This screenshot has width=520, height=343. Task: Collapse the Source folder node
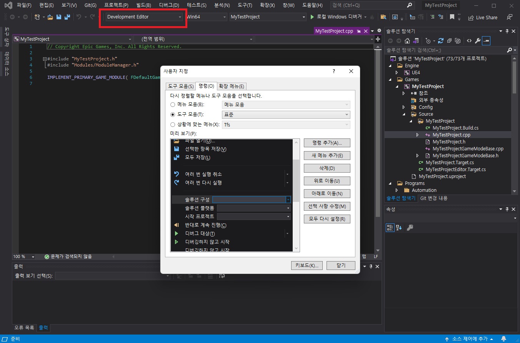click(x=403, y=114)
